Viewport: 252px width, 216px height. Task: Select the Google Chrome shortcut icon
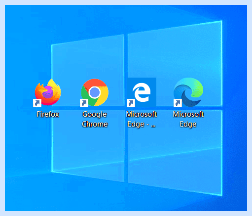[x=95, y=92]
